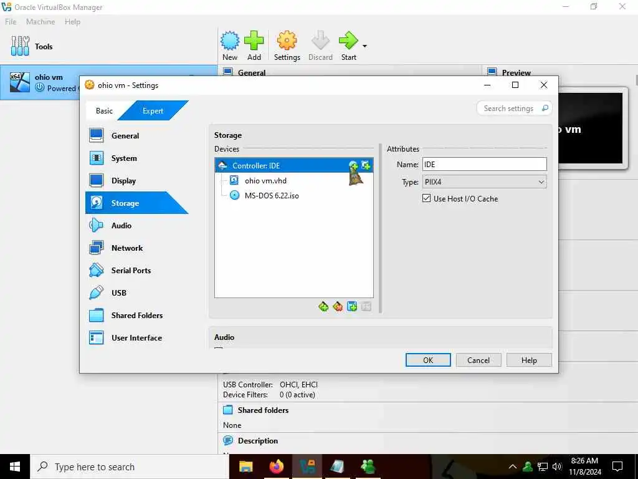Click the search magnifier icon in settings
Screen dimensions: 638x479
click(545, 108)
